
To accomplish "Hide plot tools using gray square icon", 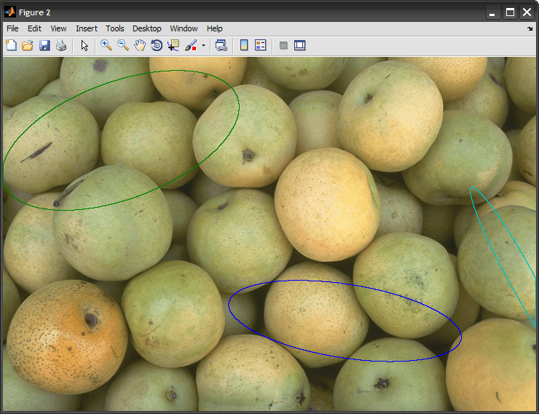I will click(x=283, y=45).
